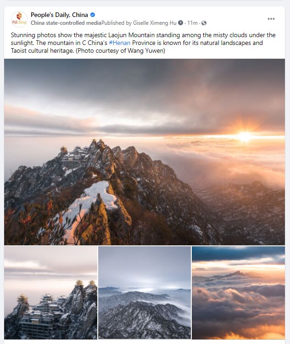Click the blue verified badge icon
290x344 pixels.
(93, 15)
